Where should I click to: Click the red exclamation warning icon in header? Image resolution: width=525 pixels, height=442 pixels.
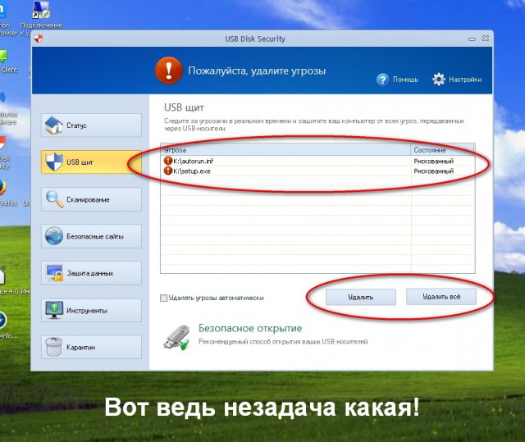tap(169, 71)
